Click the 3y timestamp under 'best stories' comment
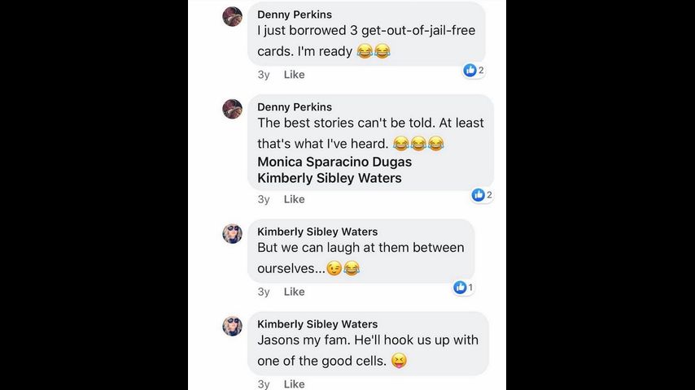Viewport: 695px width, 390px height. click(x=264, y=199)
